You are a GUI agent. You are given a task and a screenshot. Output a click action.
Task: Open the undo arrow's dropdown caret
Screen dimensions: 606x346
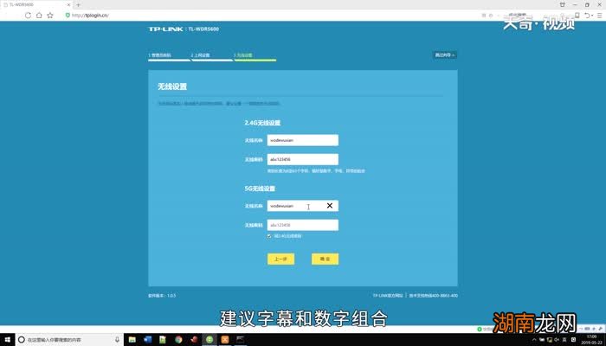tap(592, 16)
